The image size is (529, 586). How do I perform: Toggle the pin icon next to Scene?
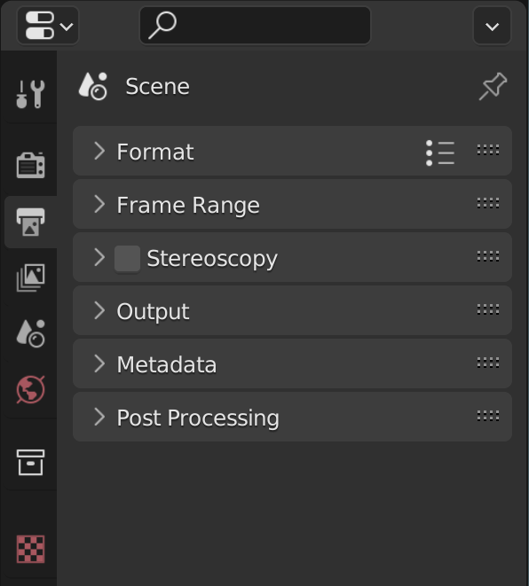[x=493, y=86]
